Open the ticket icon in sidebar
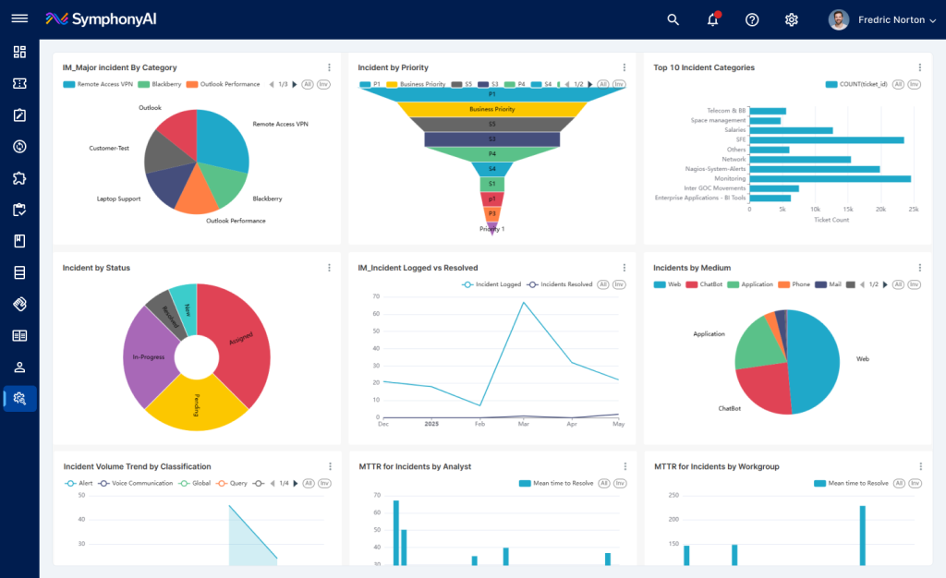Screen dimensions: 946x578 (19, 83)
